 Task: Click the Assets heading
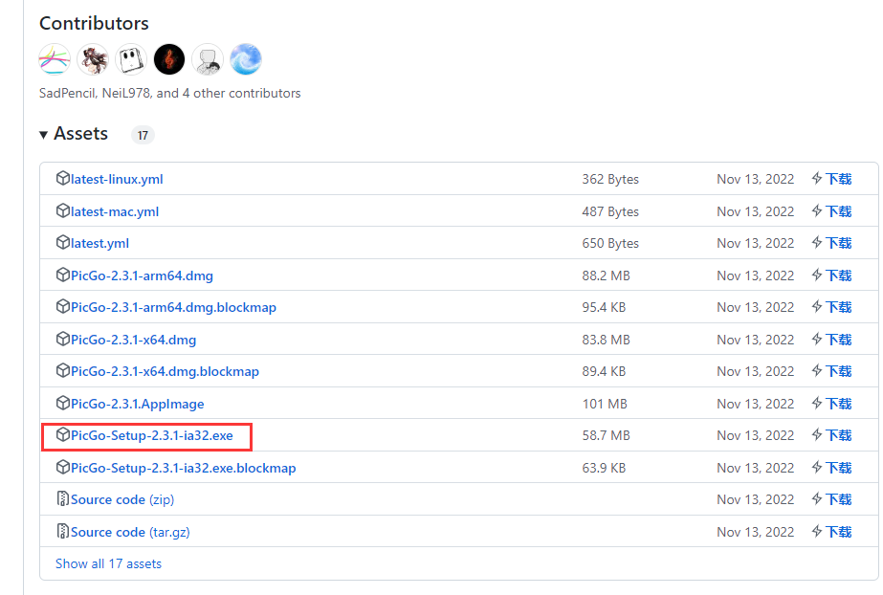(80, 134)
